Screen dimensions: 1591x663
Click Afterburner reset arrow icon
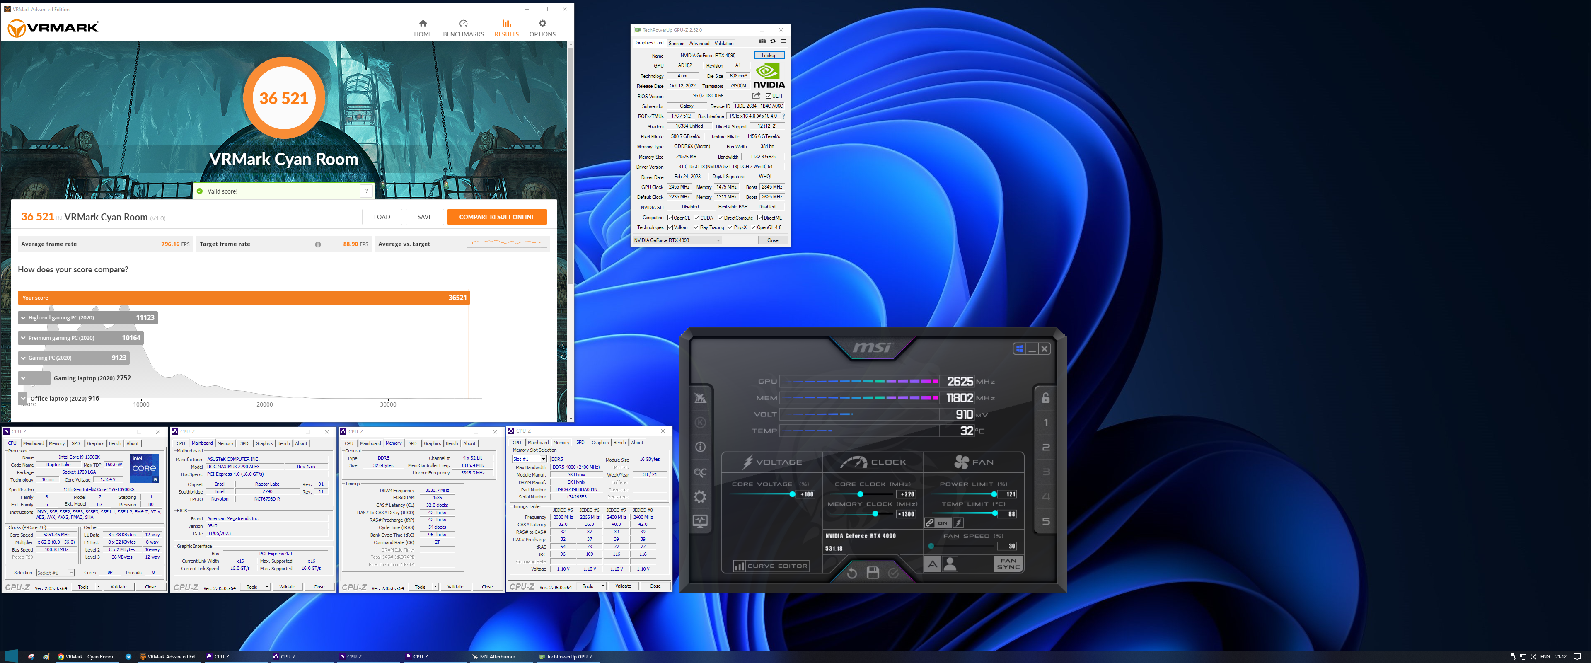click(x=852, y=573)
